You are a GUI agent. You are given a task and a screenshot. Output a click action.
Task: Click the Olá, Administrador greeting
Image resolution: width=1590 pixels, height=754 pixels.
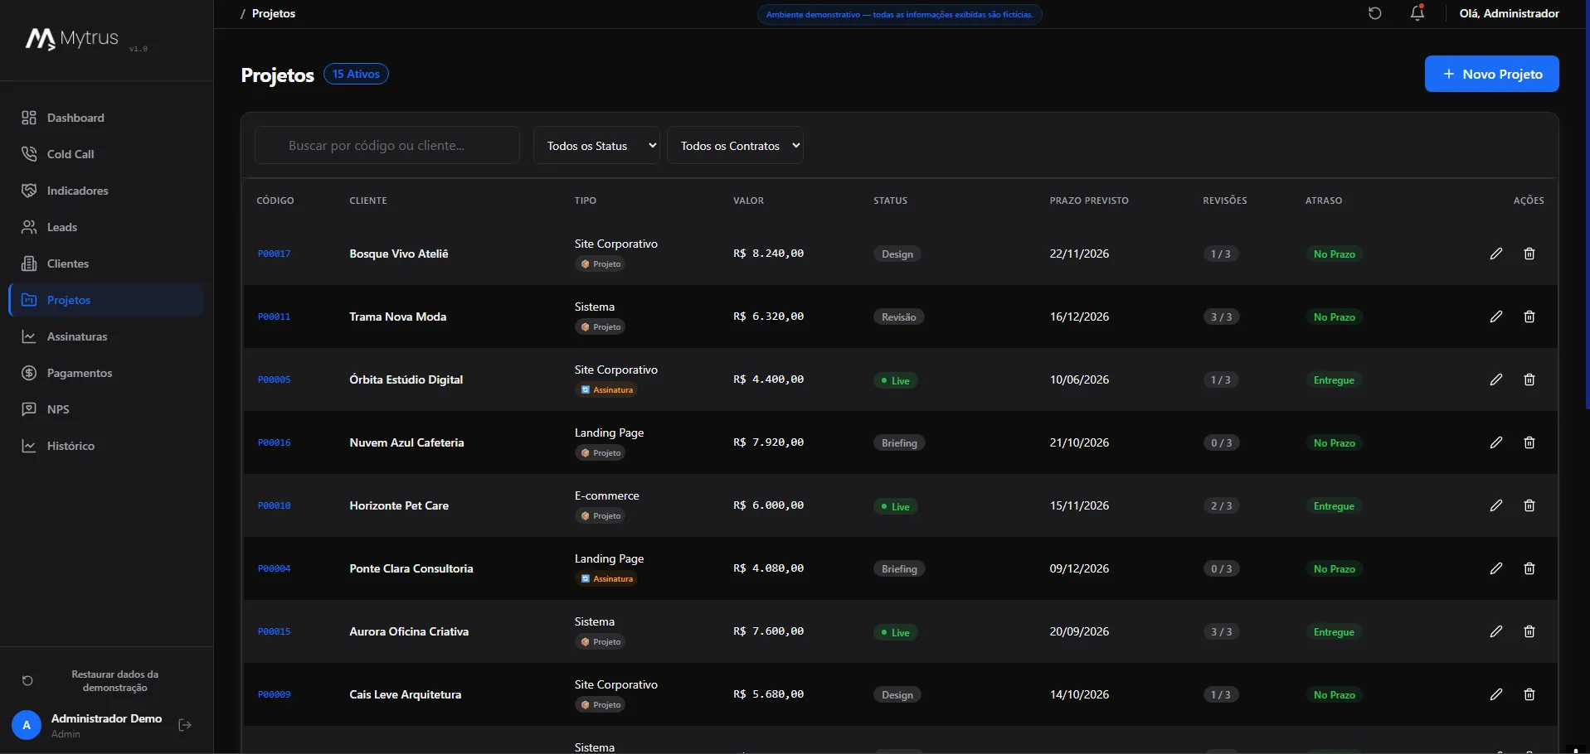click(1509, 13)
